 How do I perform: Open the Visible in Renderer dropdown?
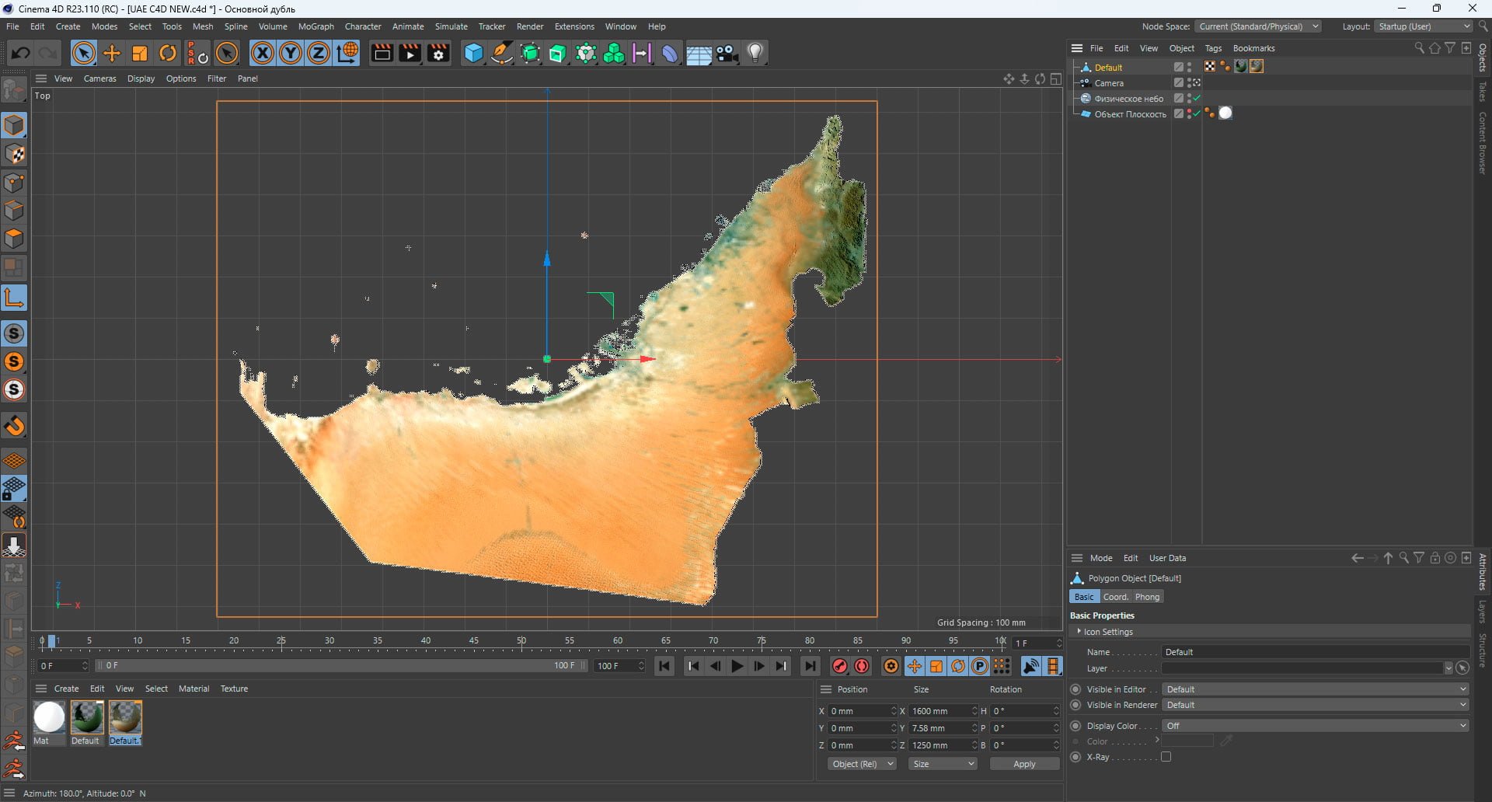tap(1315, 705)
